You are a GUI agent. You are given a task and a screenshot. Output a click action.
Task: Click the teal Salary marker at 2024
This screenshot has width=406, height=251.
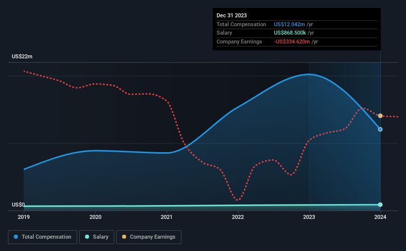(380, 205)
